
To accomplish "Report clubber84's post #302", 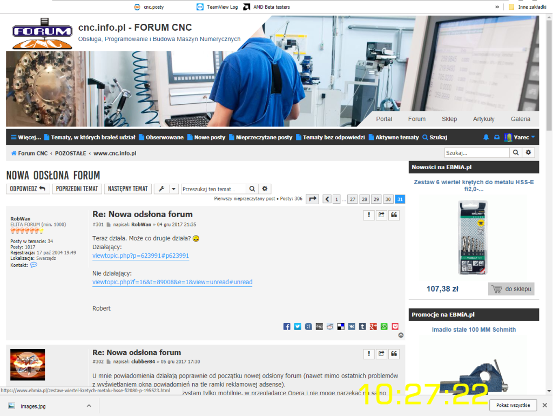I will pyautogui.click(x=369, y=353).
